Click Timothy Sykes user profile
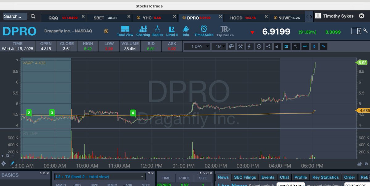 point(335,16)
